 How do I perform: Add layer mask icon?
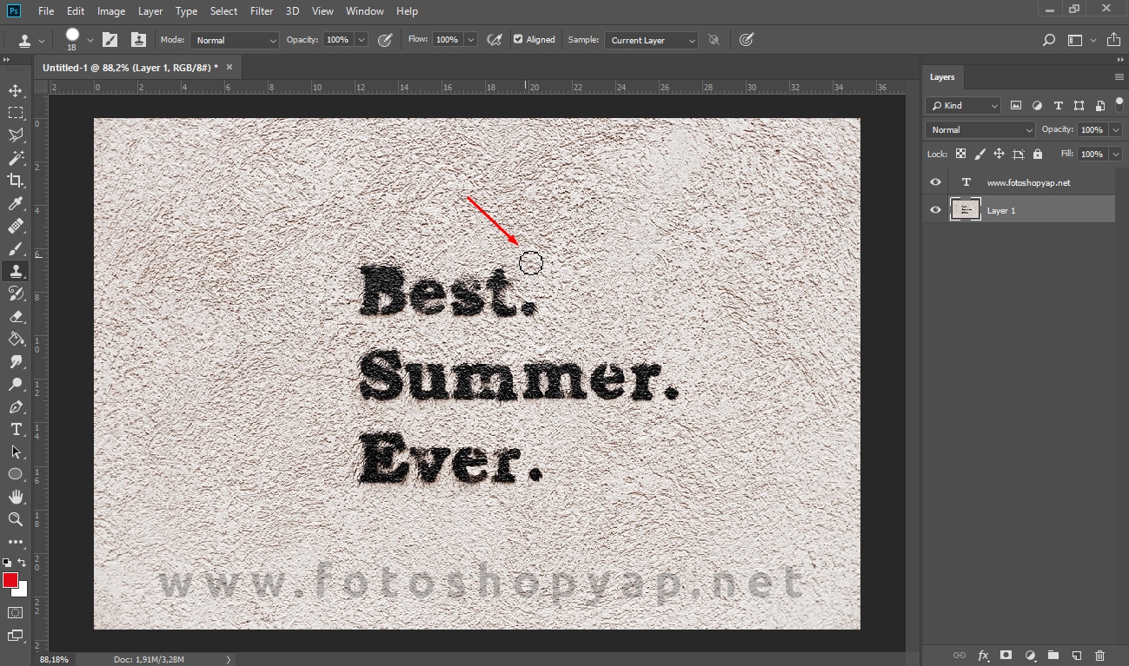pos(1006,656)
